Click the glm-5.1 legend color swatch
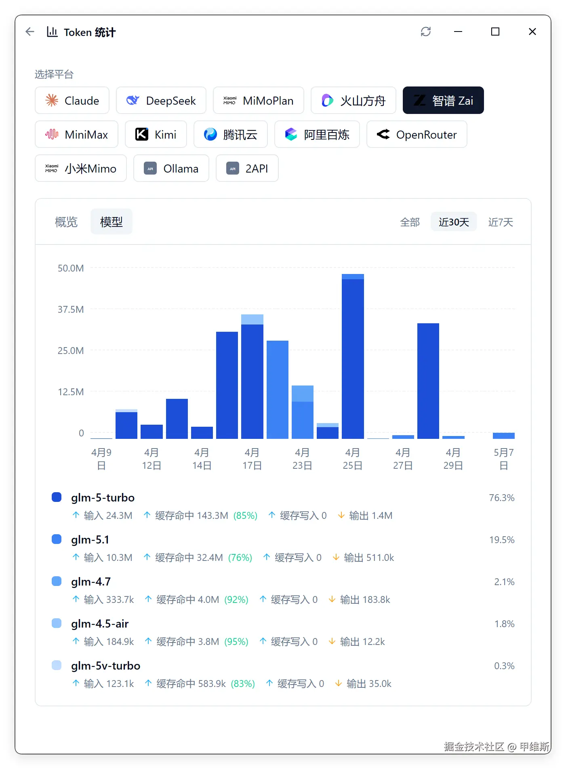 coord(57,539)
